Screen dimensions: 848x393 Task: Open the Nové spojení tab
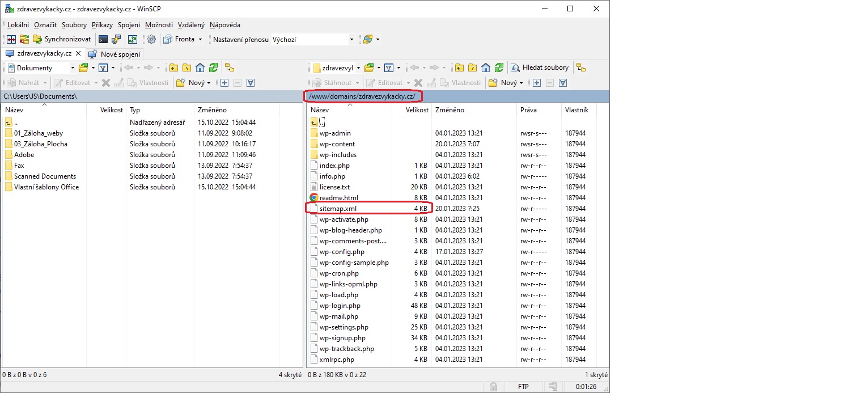[x=115, y=54]
